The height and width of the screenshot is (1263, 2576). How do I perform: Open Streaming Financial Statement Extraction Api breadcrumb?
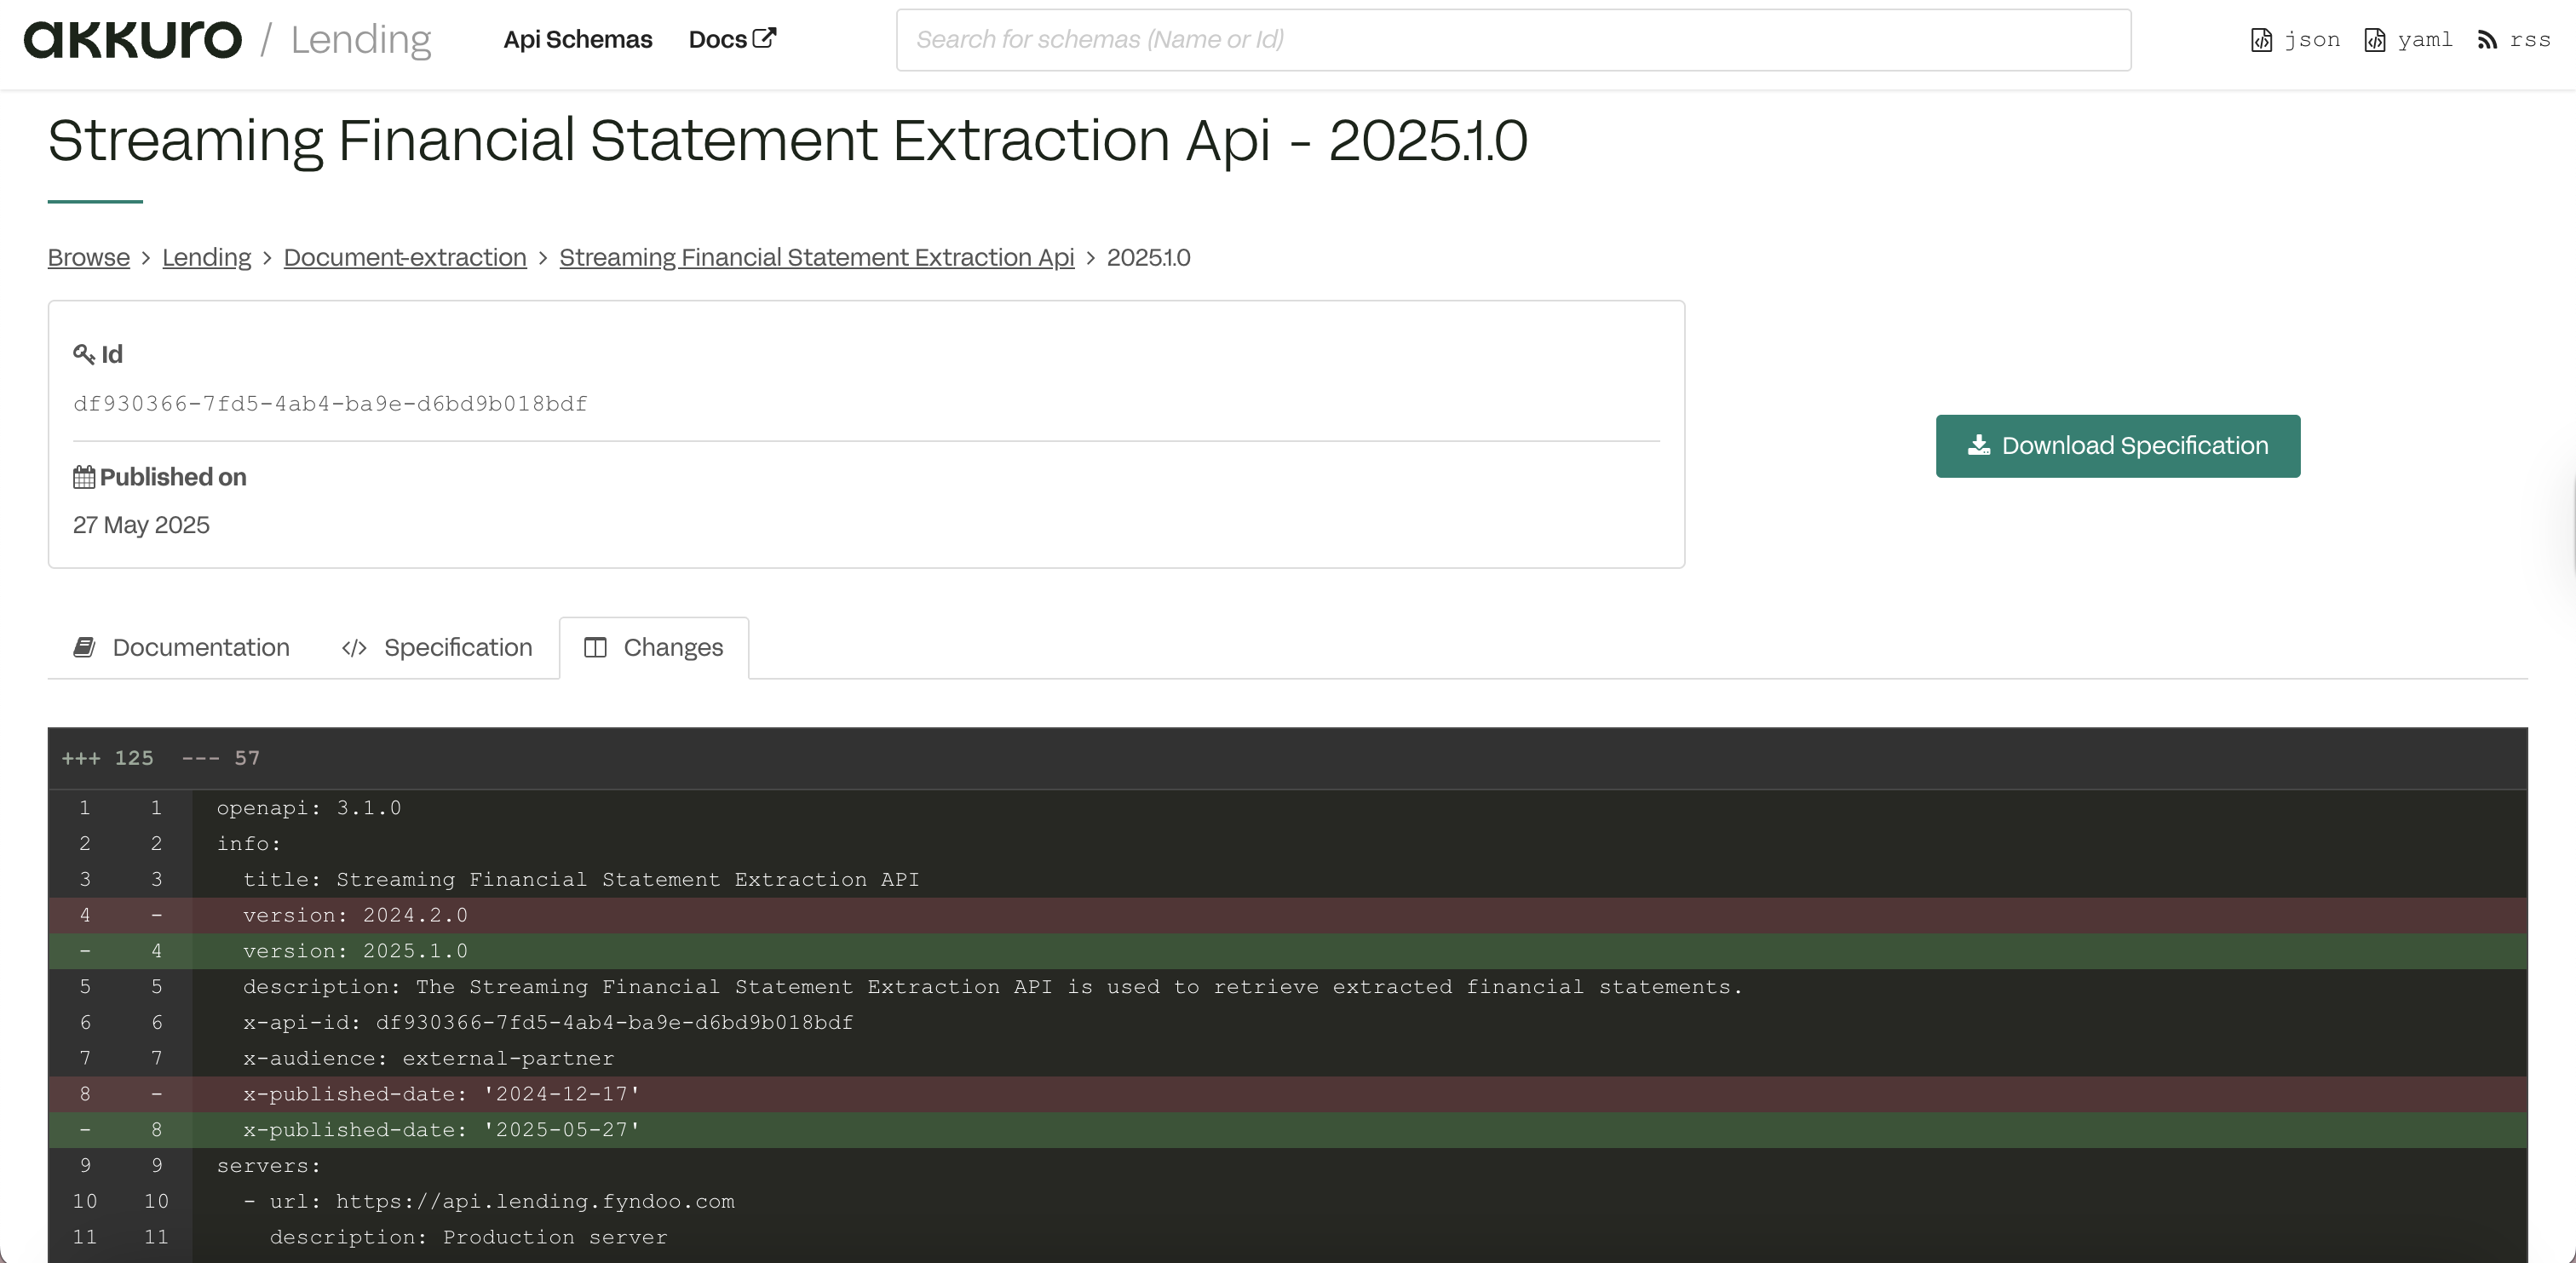(816, 258)
